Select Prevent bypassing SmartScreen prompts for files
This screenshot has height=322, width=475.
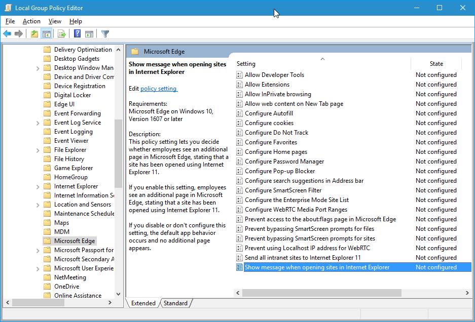click(309, 229)
